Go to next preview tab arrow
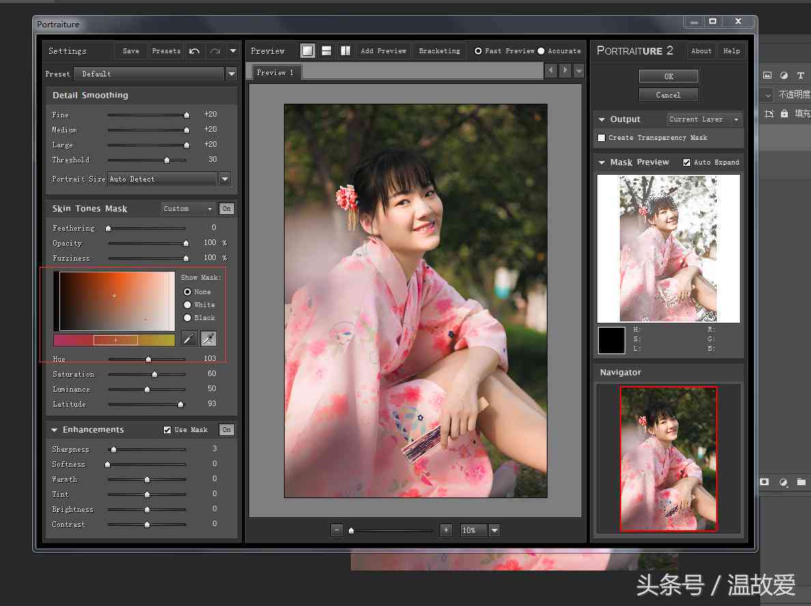The height and width of the screenshot is (606, 811). tap(565, 70)
